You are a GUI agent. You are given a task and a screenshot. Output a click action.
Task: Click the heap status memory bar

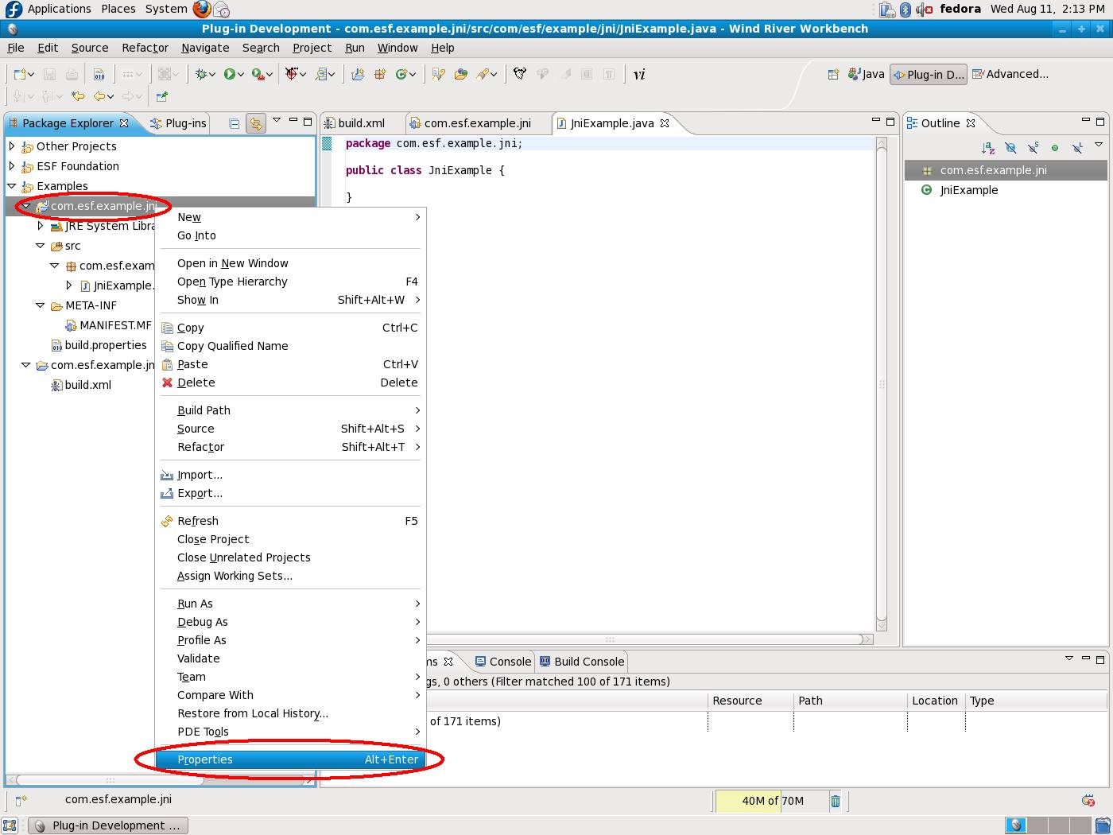click(771, 801)
